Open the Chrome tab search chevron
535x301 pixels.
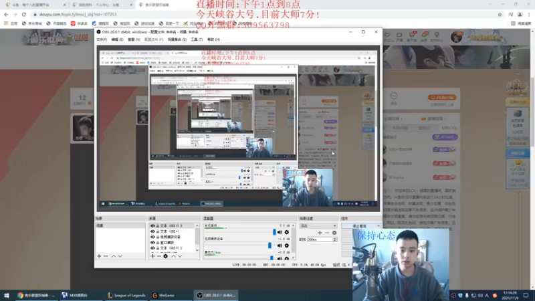click(x=490, y=5)
